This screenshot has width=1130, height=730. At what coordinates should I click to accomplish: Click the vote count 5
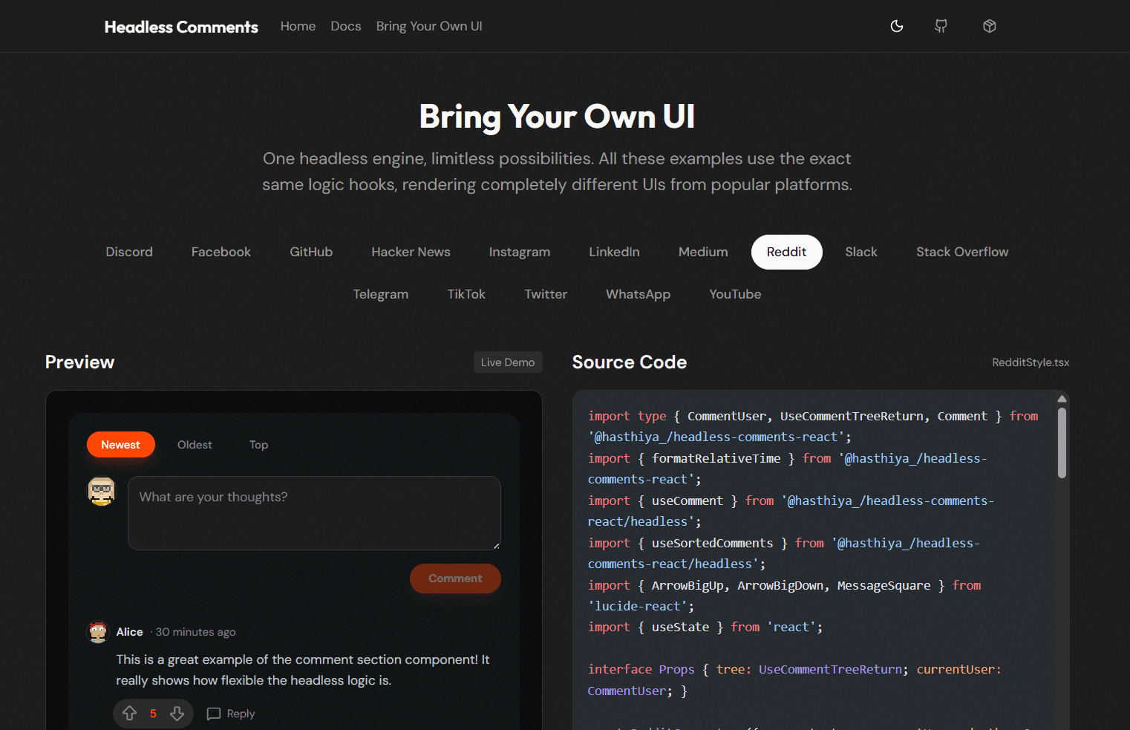coord(153,714)
